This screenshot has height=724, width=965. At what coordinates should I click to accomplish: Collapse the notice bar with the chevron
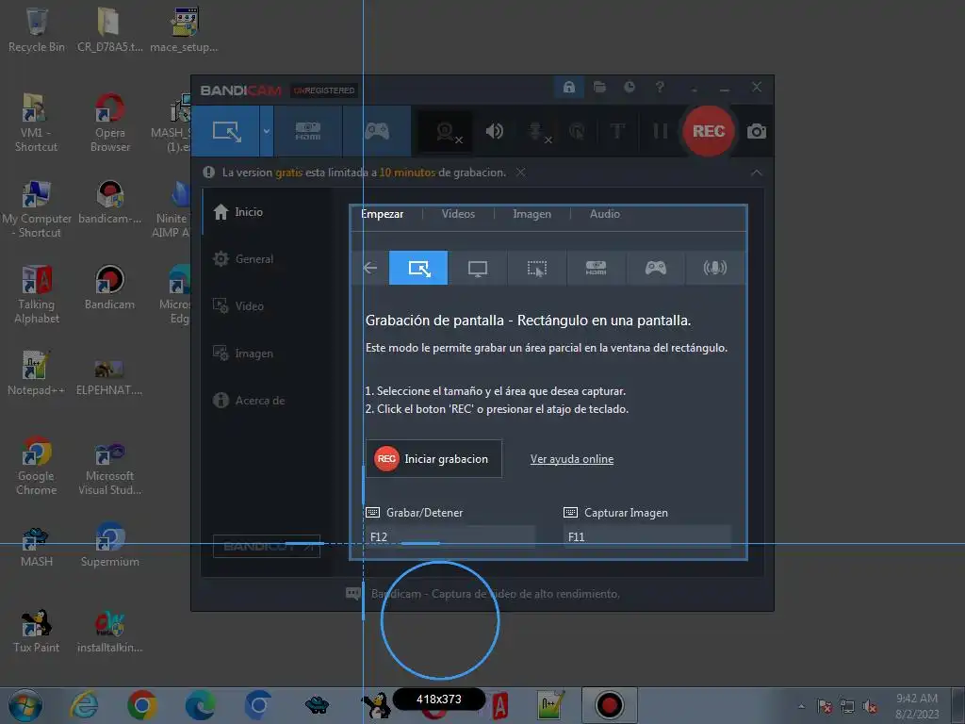(x=757, y=173)
